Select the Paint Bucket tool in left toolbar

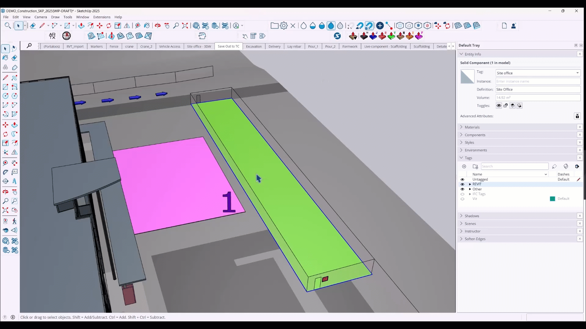click(5, 58)
